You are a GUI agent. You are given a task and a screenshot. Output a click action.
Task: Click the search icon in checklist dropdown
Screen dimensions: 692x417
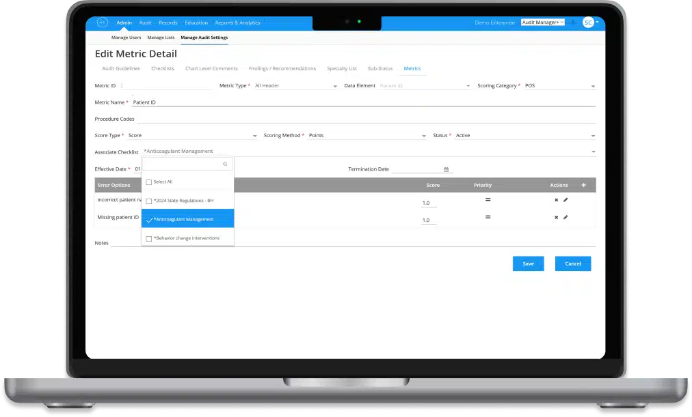(225, 164)
